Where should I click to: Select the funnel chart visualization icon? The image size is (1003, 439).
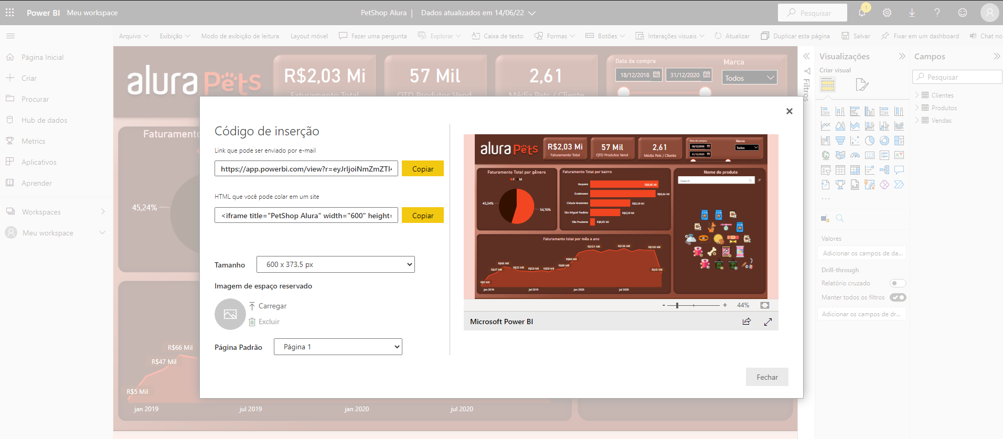(840, 141)
